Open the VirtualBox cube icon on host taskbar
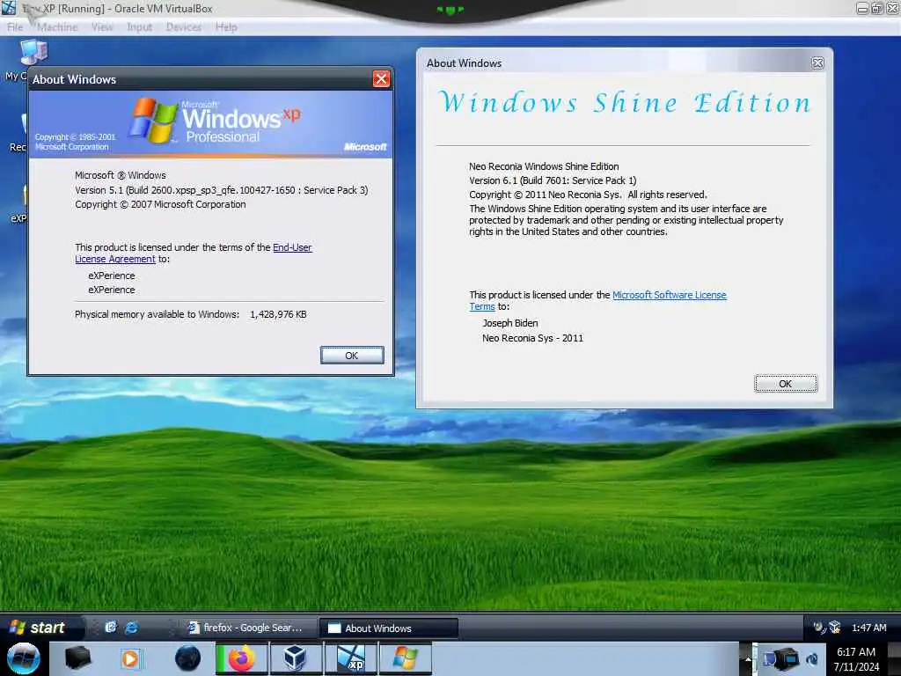 [x=296, y=658]
